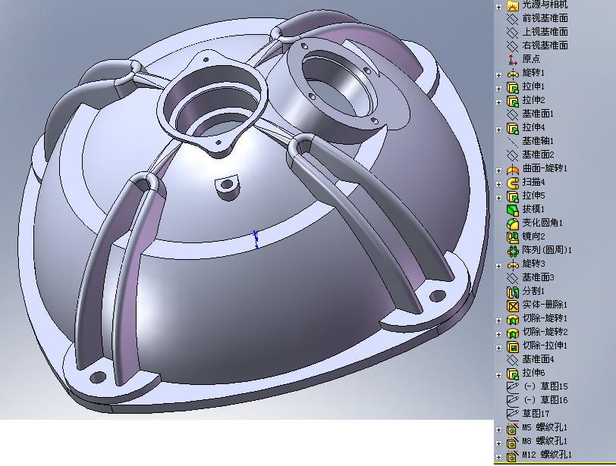616x466 pixels.
Task: Expand the 拉伸4 feature node
Action: (x=499, y=130)
